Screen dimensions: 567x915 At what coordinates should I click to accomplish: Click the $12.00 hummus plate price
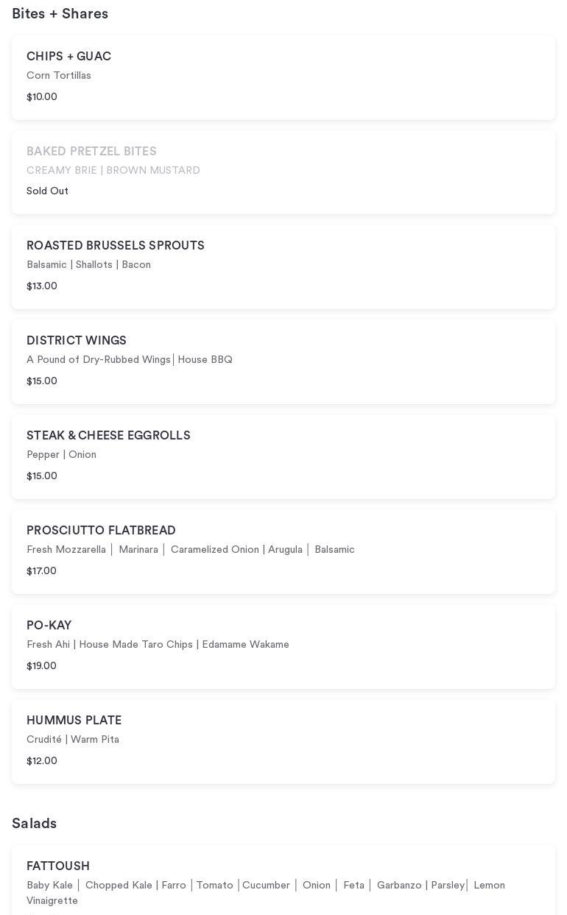(x=42, y=761)
